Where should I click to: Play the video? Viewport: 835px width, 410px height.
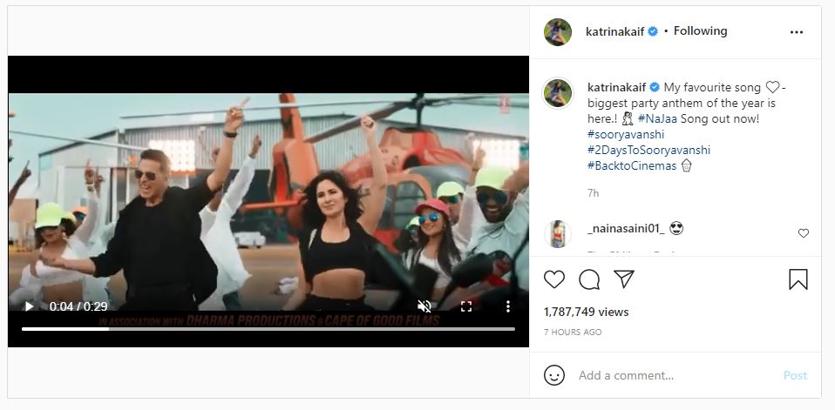29,306
